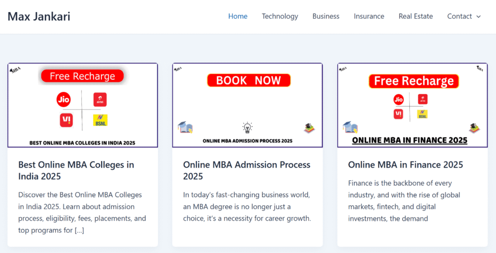
Task: Open 'Best Online MBA Colleges in India 2025' title
Action: (76, 170)
